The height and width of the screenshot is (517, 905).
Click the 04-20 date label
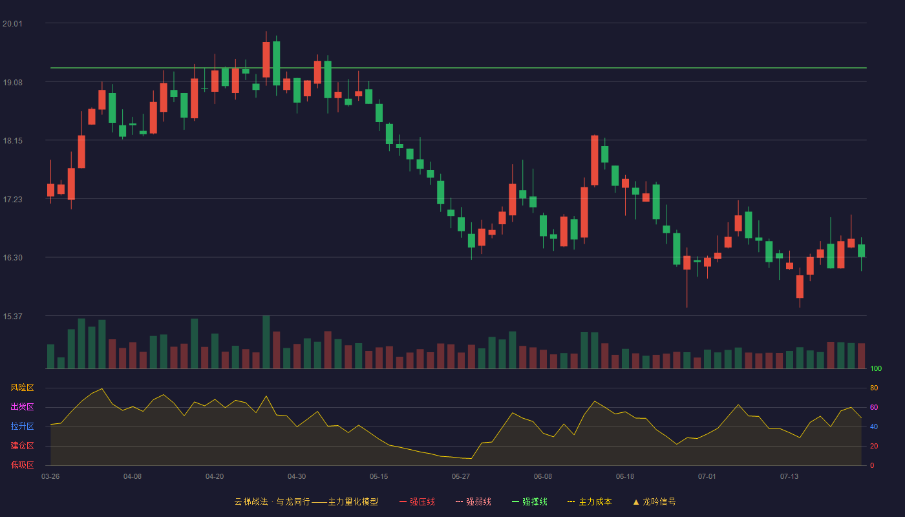click(215, 476)
